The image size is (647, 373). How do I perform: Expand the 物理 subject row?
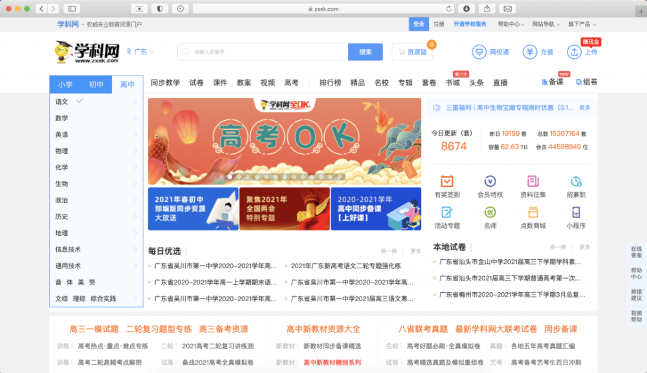coord(96,151)
